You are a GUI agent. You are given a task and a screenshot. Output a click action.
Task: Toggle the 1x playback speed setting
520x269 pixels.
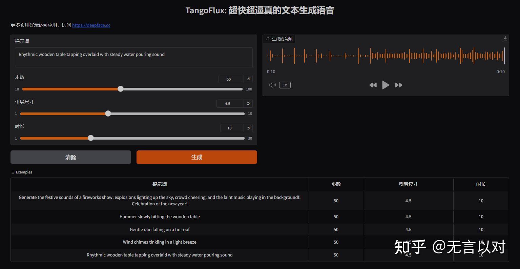[x=285, y=85]
